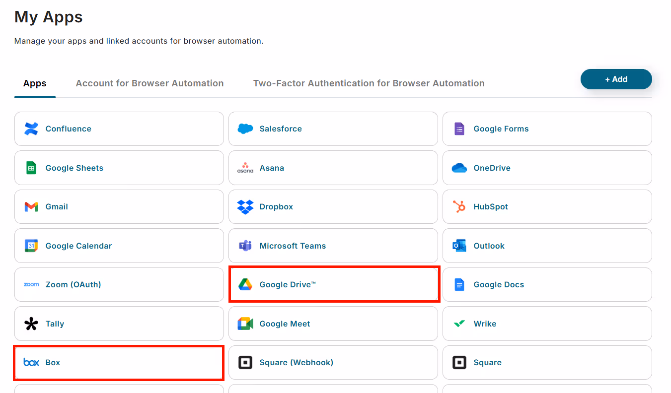Switch to the Apps tab
671x393 pixels.
[35, 83]
